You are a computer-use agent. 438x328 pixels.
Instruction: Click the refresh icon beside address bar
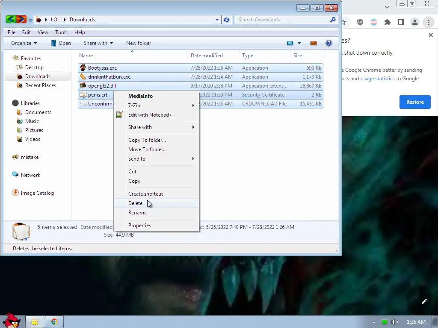click(x=227, y=20)
